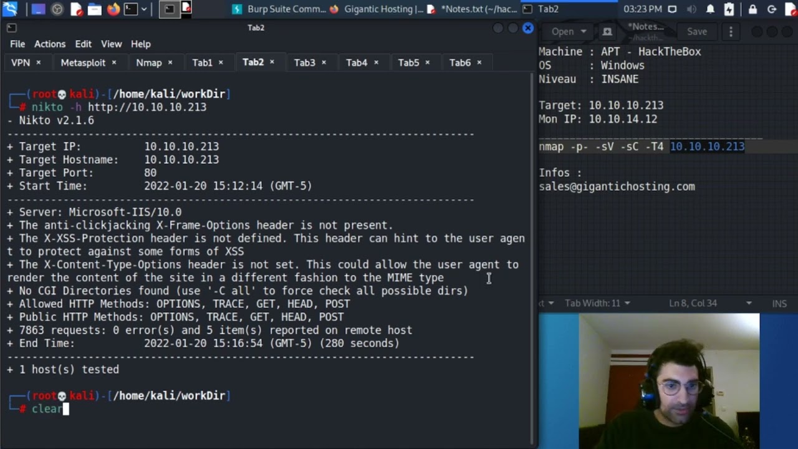798x449 pixels.
Task: Open the display settings tray icon
Action: coord(672,9)
